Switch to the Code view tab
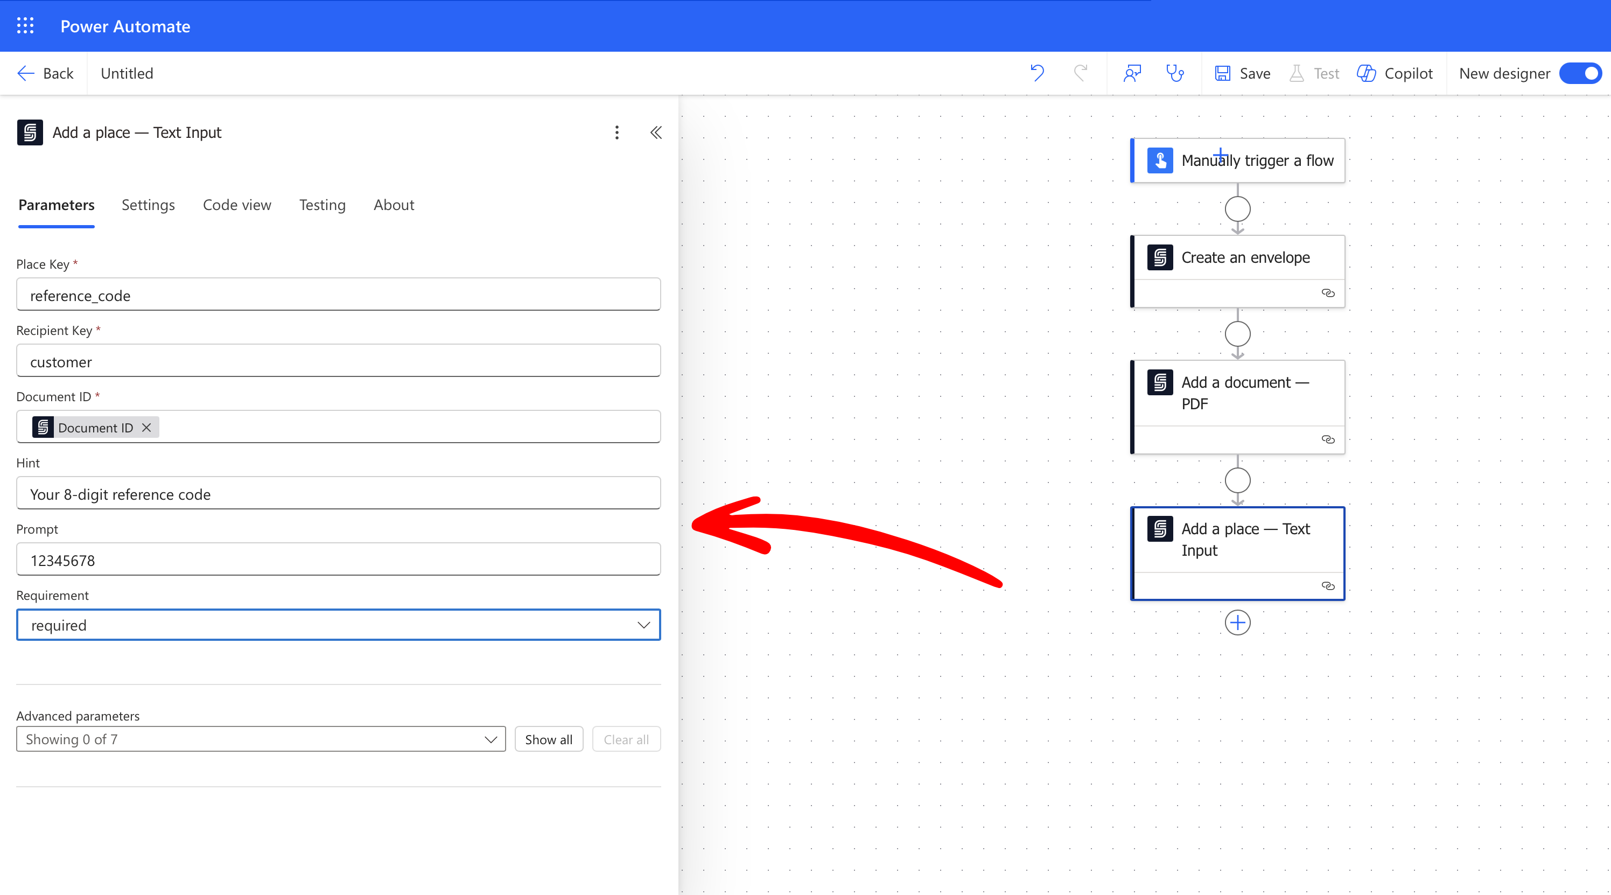This screenshot has height=895, width=1611. pyautogui.click(x=236, y=205)
